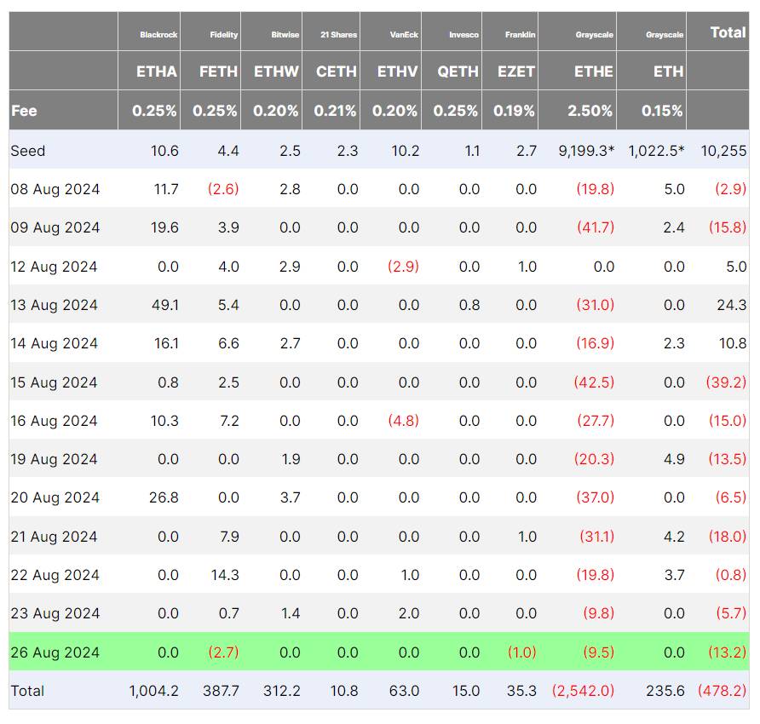
Task: Click the (39.2) daily total value
Action: [x=726, y=382]
